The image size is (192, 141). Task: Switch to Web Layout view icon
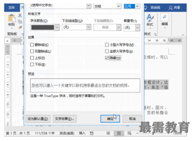129,133
